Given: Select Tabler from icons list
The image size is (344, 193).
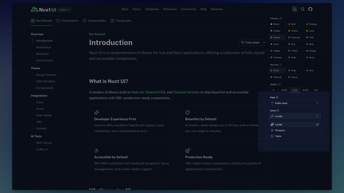Looking at the screenshot, I should coord(295,136).
